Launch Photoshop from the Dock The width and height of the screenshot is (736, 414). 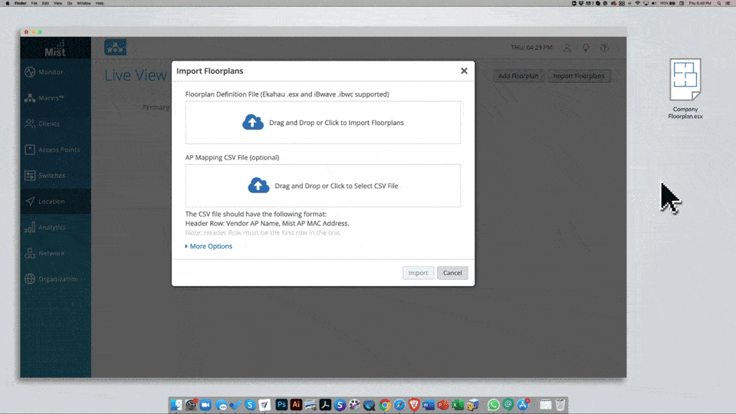(x=281, y=404)
